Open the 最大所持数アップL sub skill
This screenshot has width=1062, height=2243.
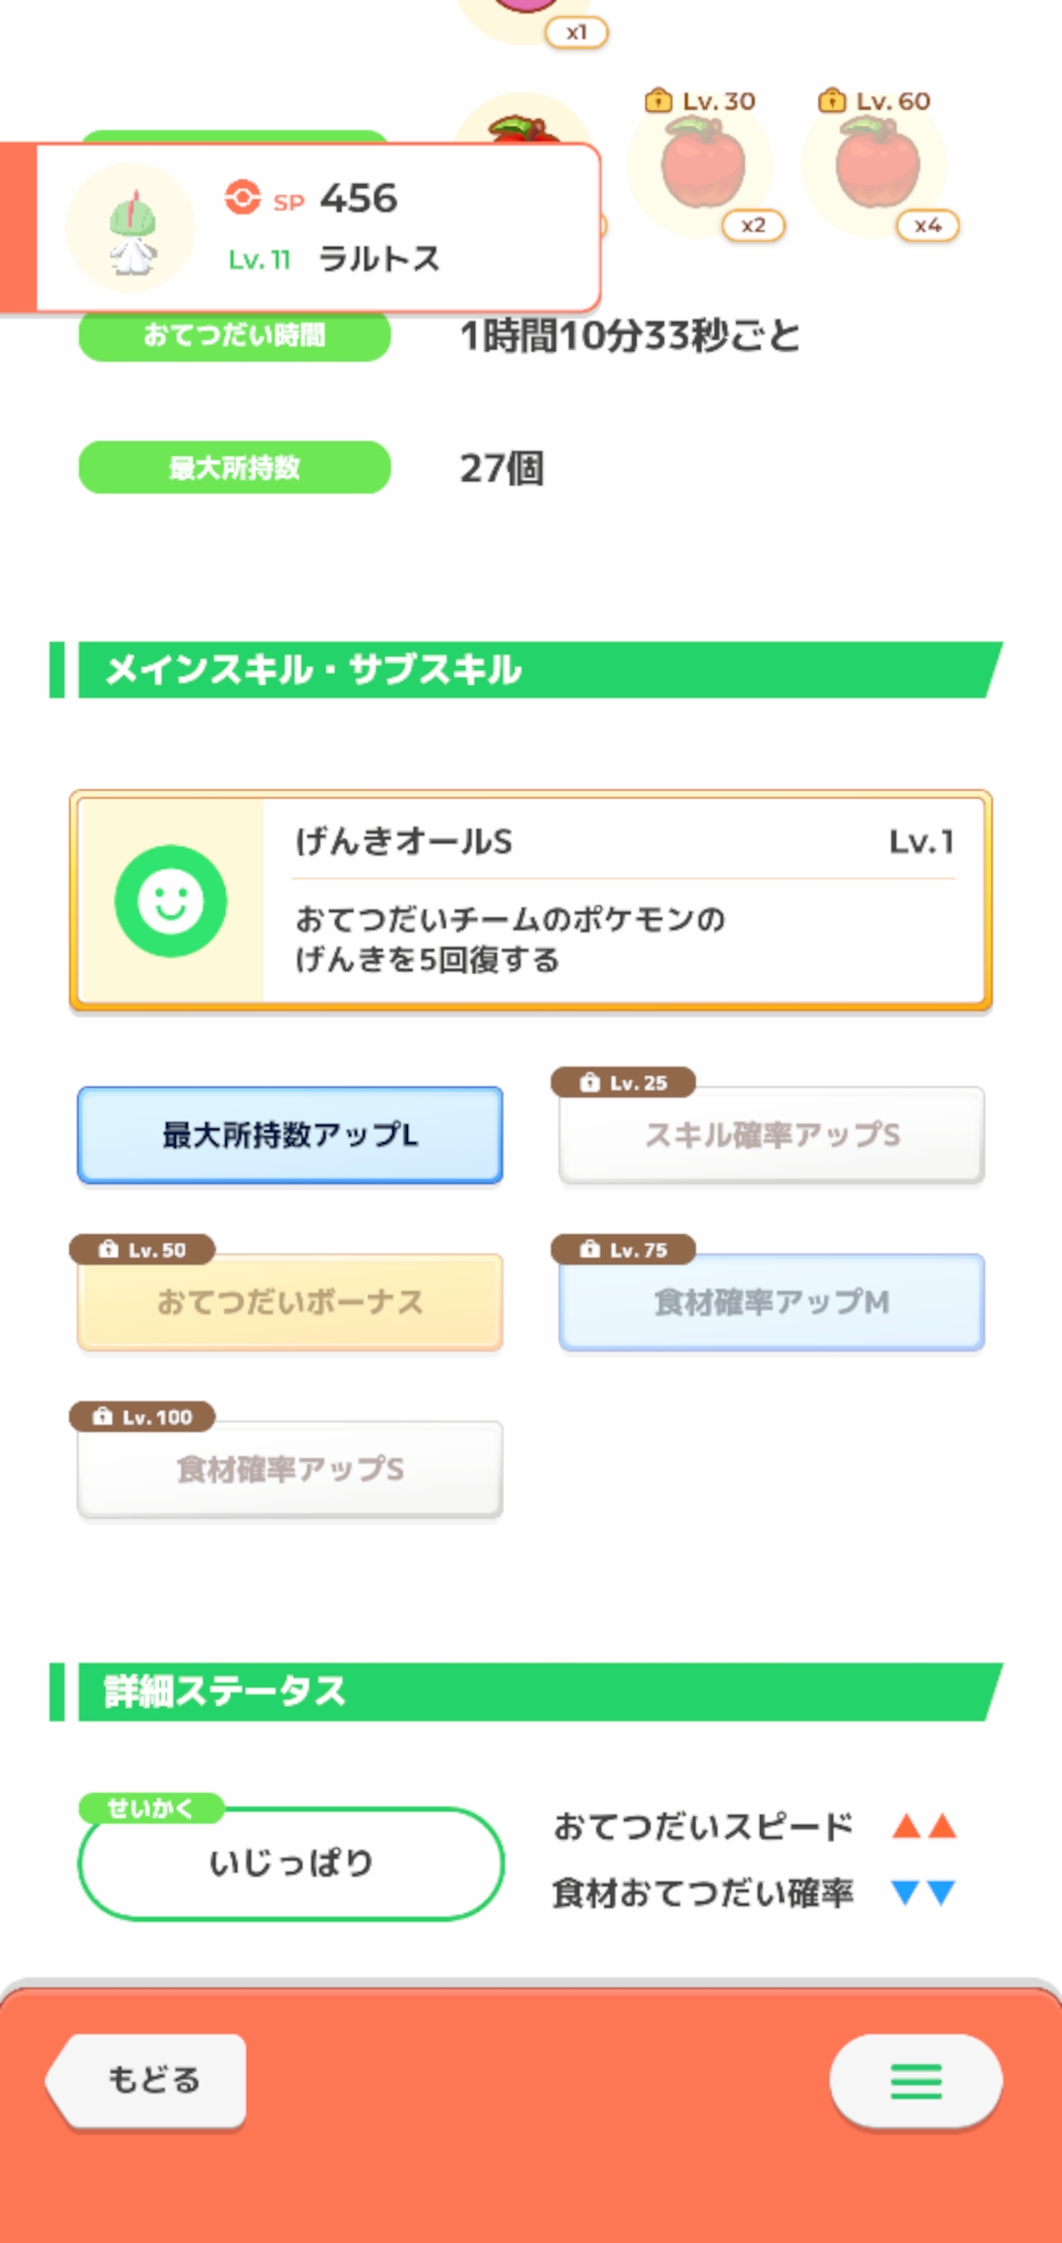(x=290, y=1134)
